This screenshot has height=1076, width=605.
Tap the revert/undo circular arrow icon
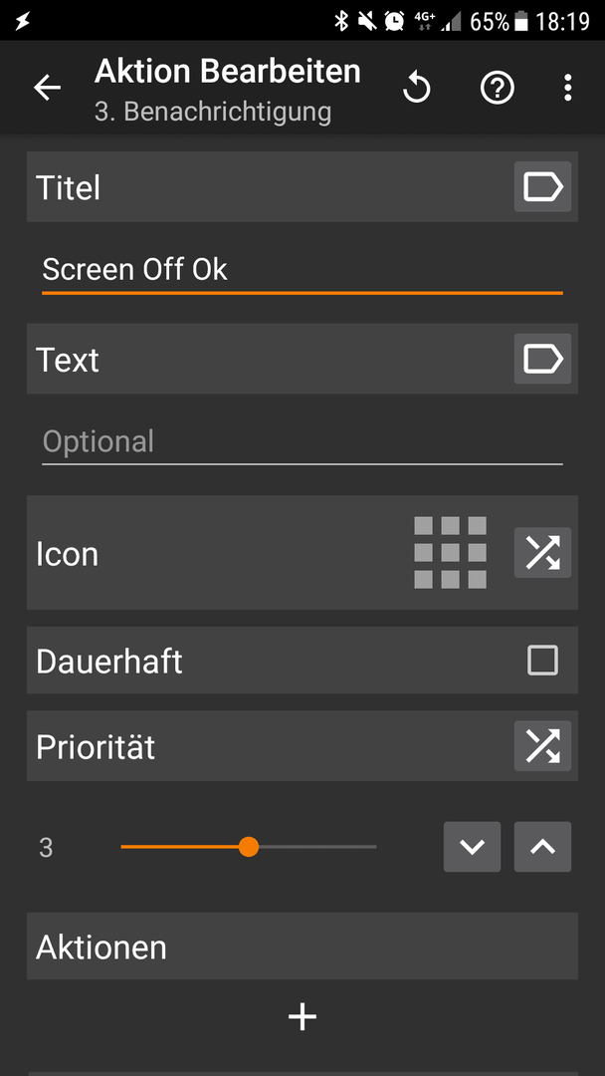pyautogui.click(x=417, y=88)
